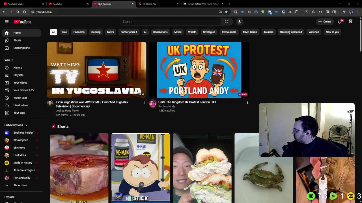Open Your clips
The width and height of the screenshot is (362, 203).
[x=21, y=113]
